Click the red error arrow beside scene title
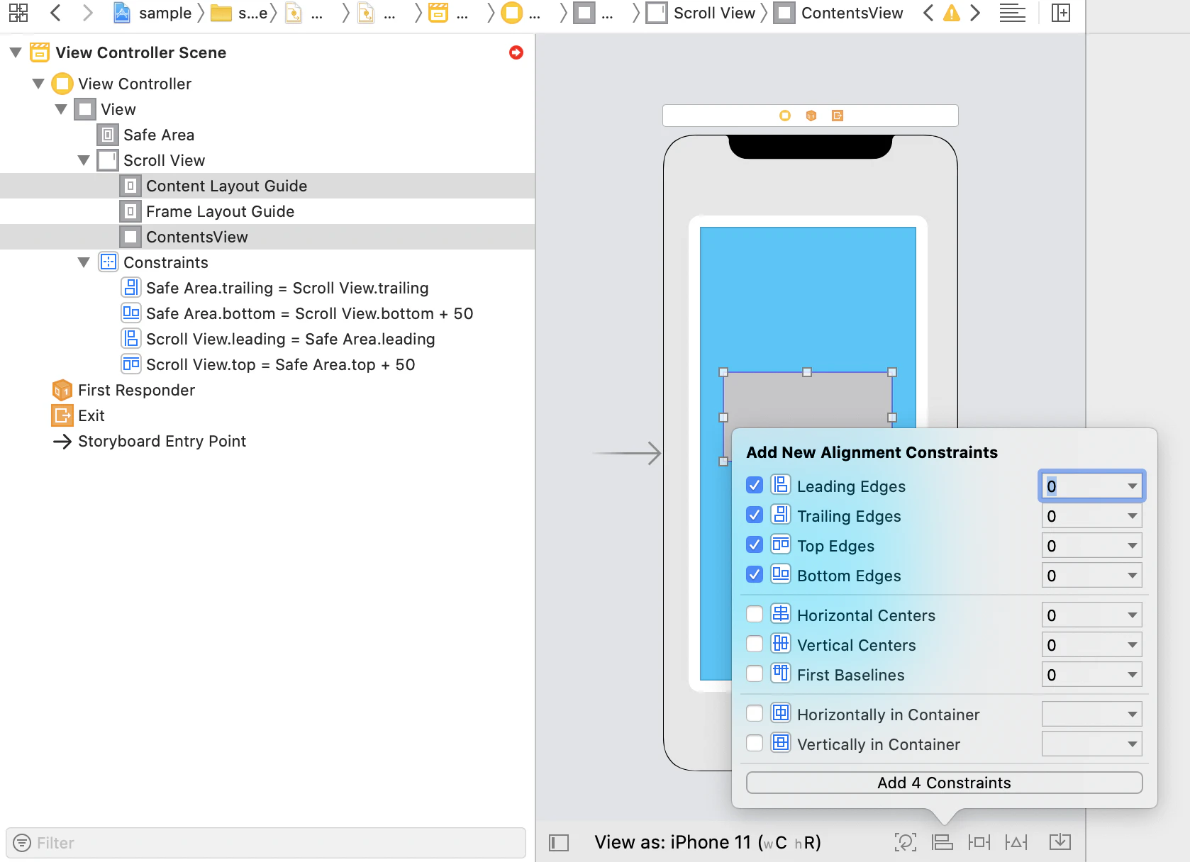The height and width of the screenshot is (862, 1190). coord(516,52)
